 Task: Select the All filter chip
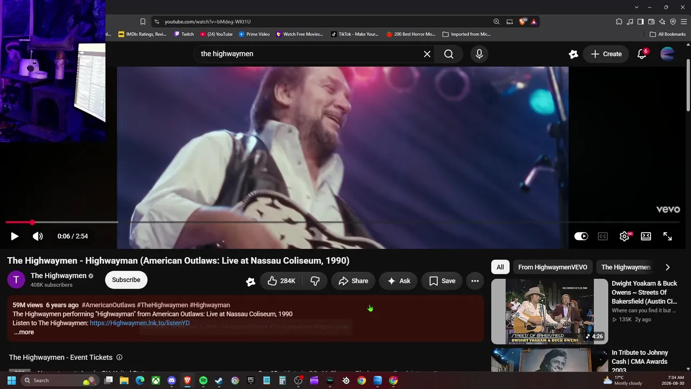point(500,267)
